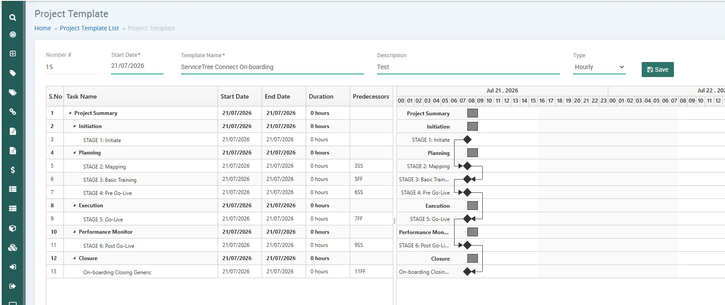
Task: Click the Start Date field
Action: (137, 66)
